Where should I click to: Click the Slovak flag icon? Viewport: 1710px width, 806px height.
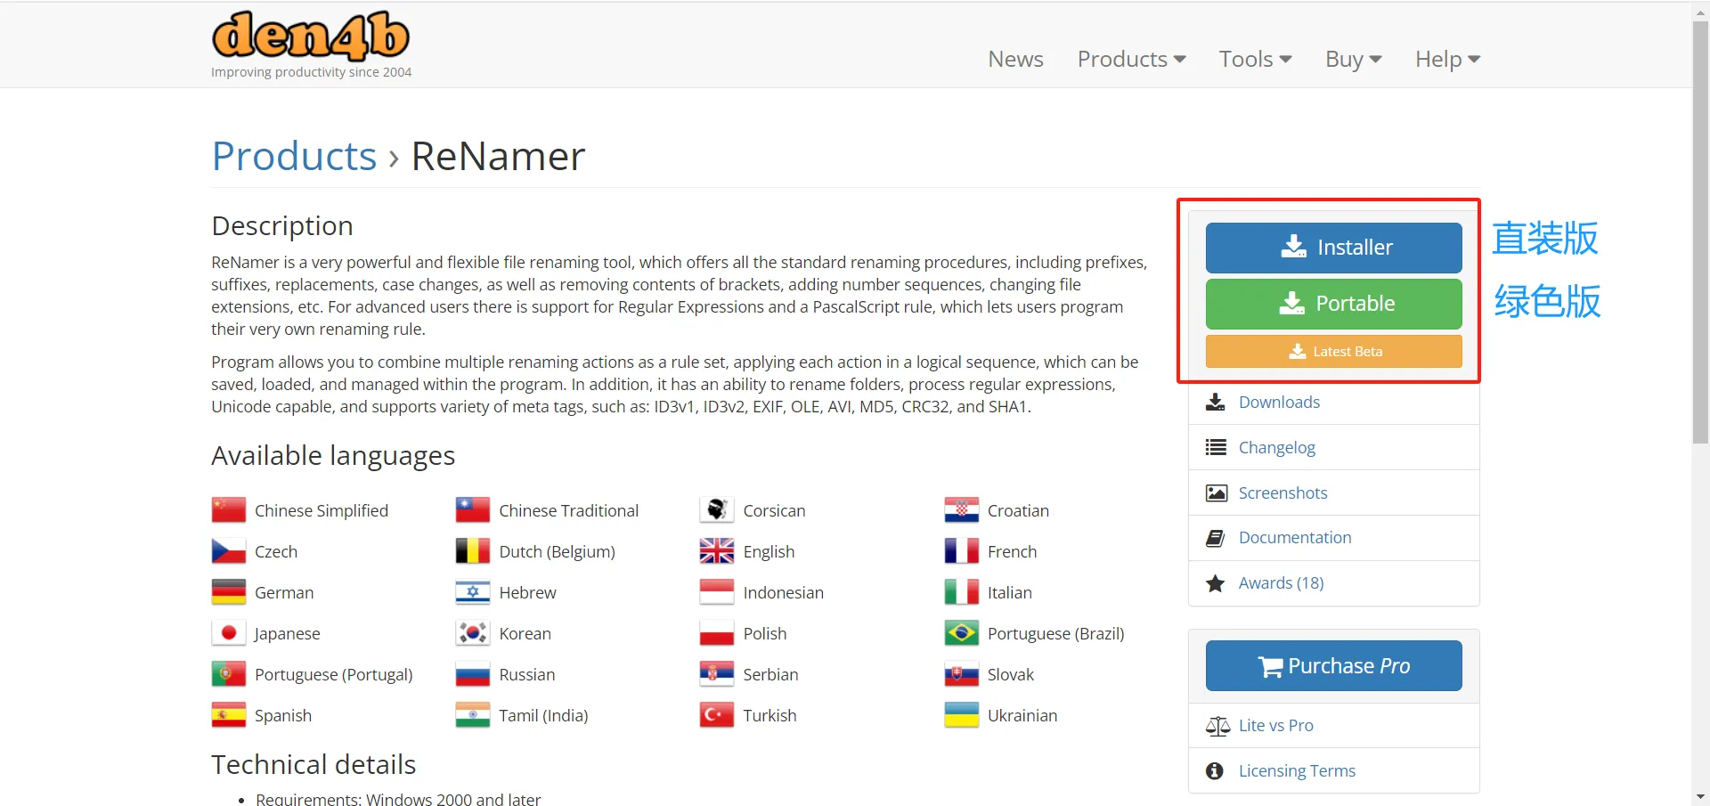[x=962, y=674]
